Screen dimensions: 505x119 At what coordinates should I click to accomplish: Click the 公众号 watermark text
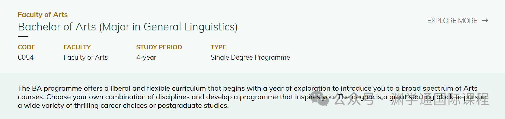click(x=354, y=100)
